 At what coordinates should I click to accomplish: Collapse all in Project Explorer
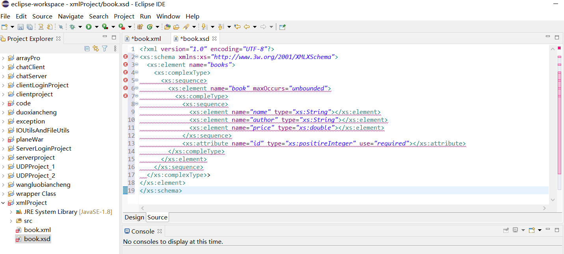pyautogui.click(x=87, y=48)
